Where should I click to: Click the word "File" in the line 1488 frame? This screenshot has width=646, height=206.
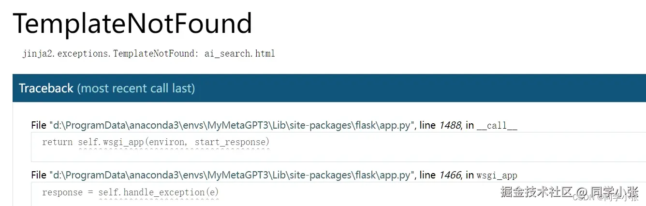pyautogui.click(x=39, y=126)
